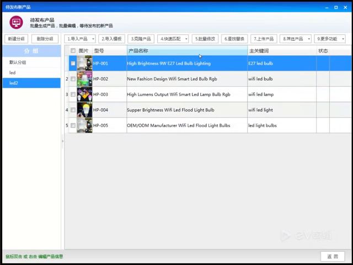Click the 分组 panel header

31,51
